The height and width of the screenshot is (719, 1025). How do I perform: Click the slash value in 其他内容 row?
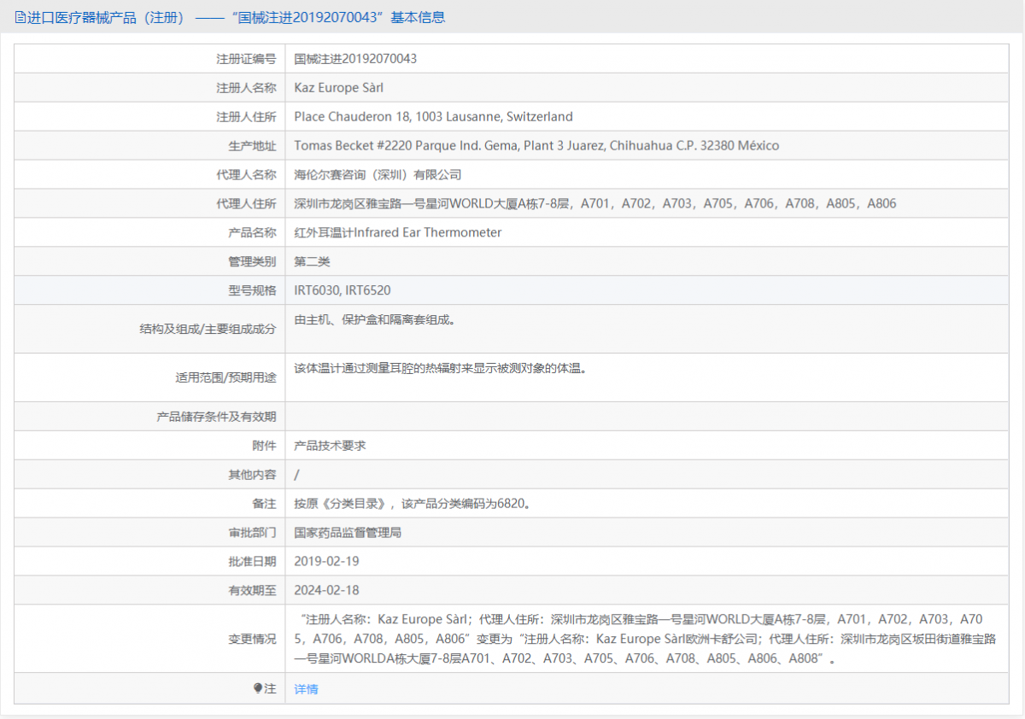296,475
